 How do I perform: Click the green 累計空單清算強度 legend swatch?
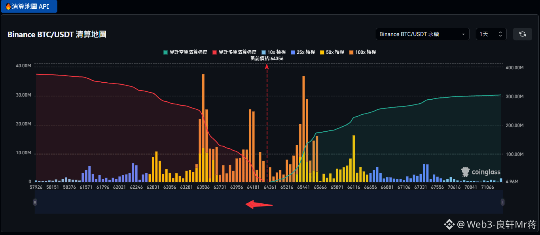(x=166, y=52)
